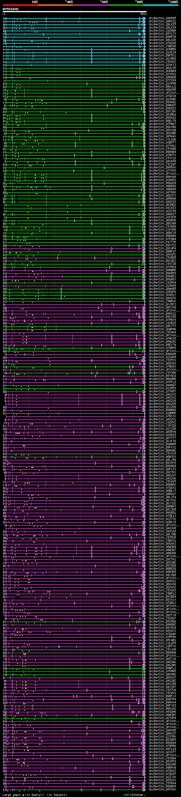Open the UniRef100_C6ZRW9 entry
This screenshot has height=797, width=181.
[x=162, y=31]
